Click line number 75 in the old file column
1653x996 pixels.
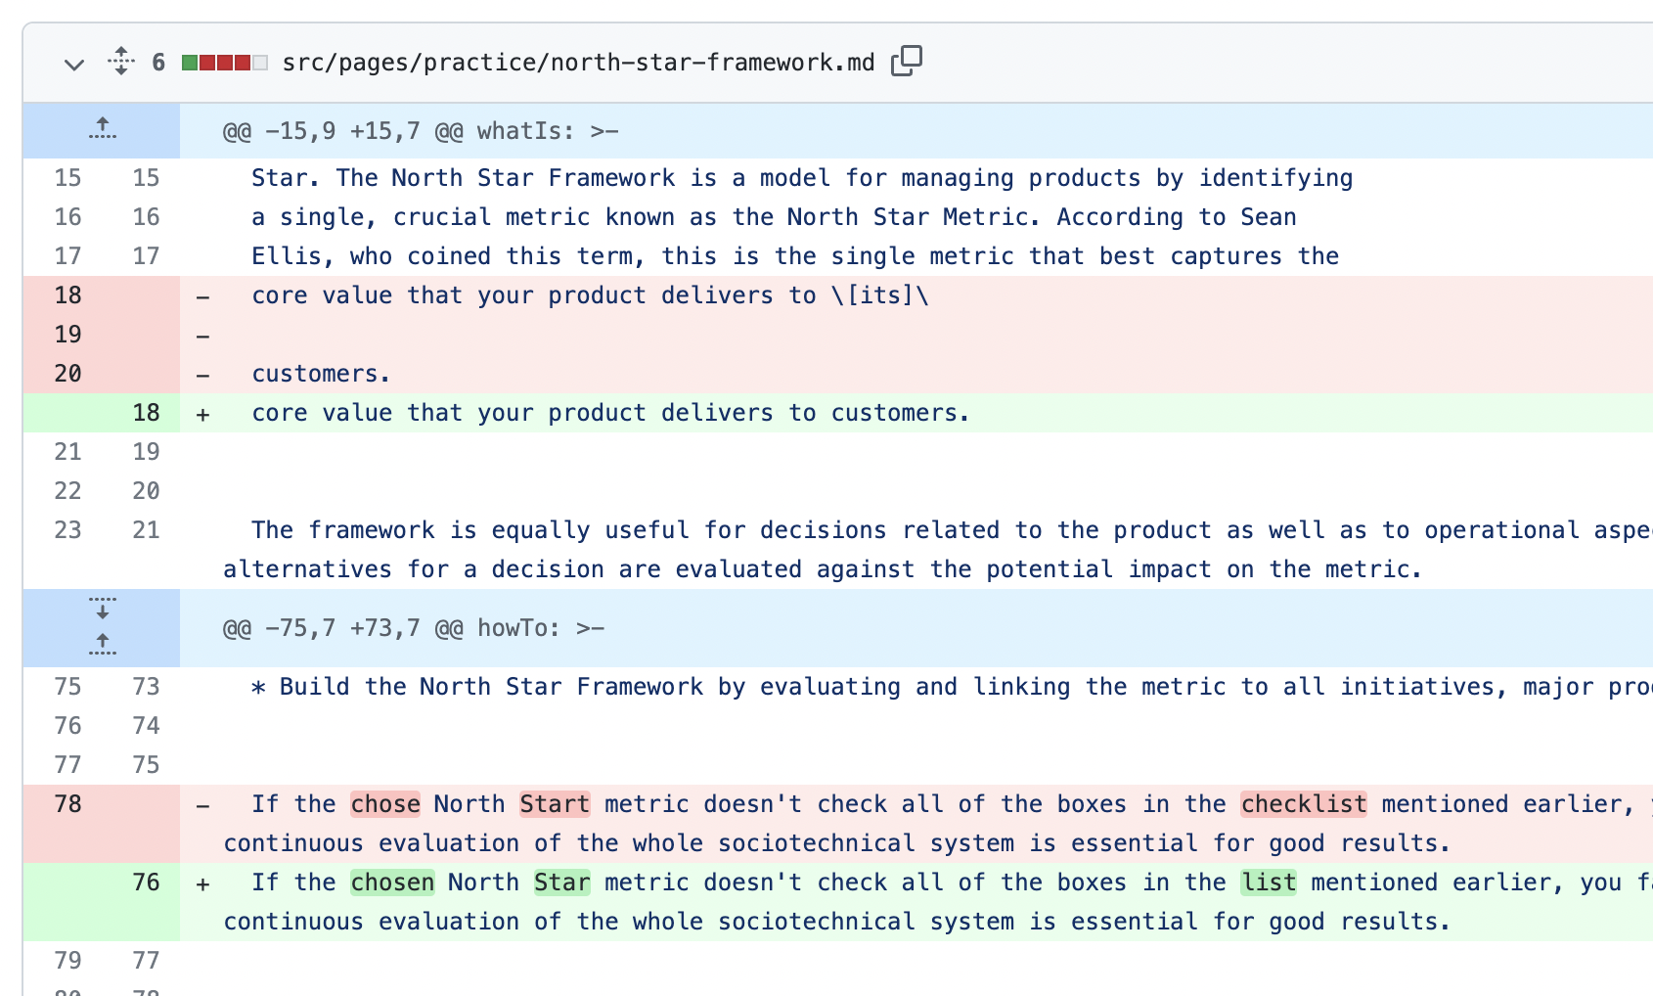point(67,687)
